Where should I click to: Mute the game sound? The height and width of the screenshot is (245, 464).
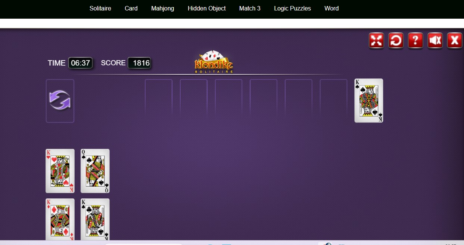click(435, 40)
